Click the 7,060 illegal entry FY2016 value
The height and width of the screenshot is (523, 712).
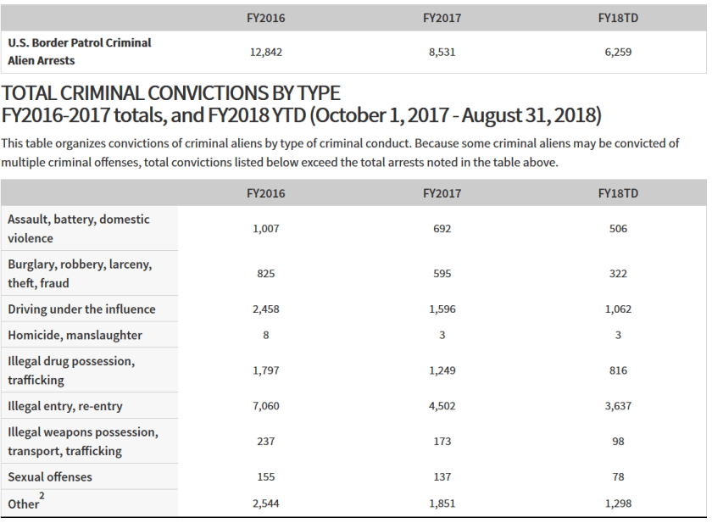tap(265, 406)
